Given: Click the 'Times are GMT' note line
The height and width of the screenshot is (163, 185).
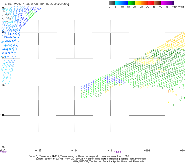Looking at the screenshot, I should click(79, 156).
